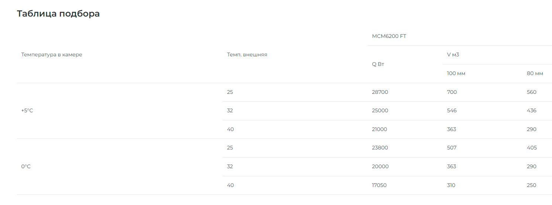This screenshot has height=205, width=552.
Task: Click the 21000 power value
Action: [x=380, y=130]
